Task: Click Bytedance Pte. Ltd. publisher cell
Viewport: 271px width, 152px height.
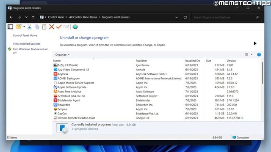Action: click(147, 114)
